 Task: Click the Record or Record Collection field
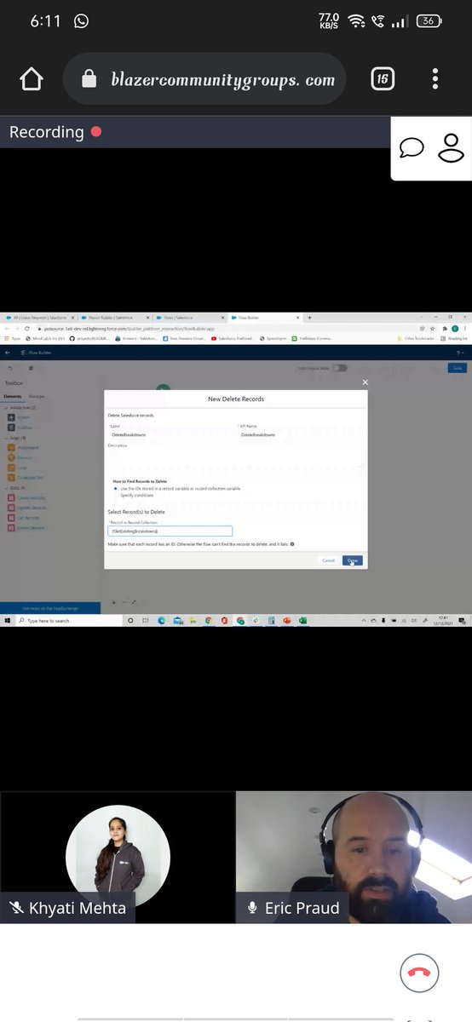(170, 531)
